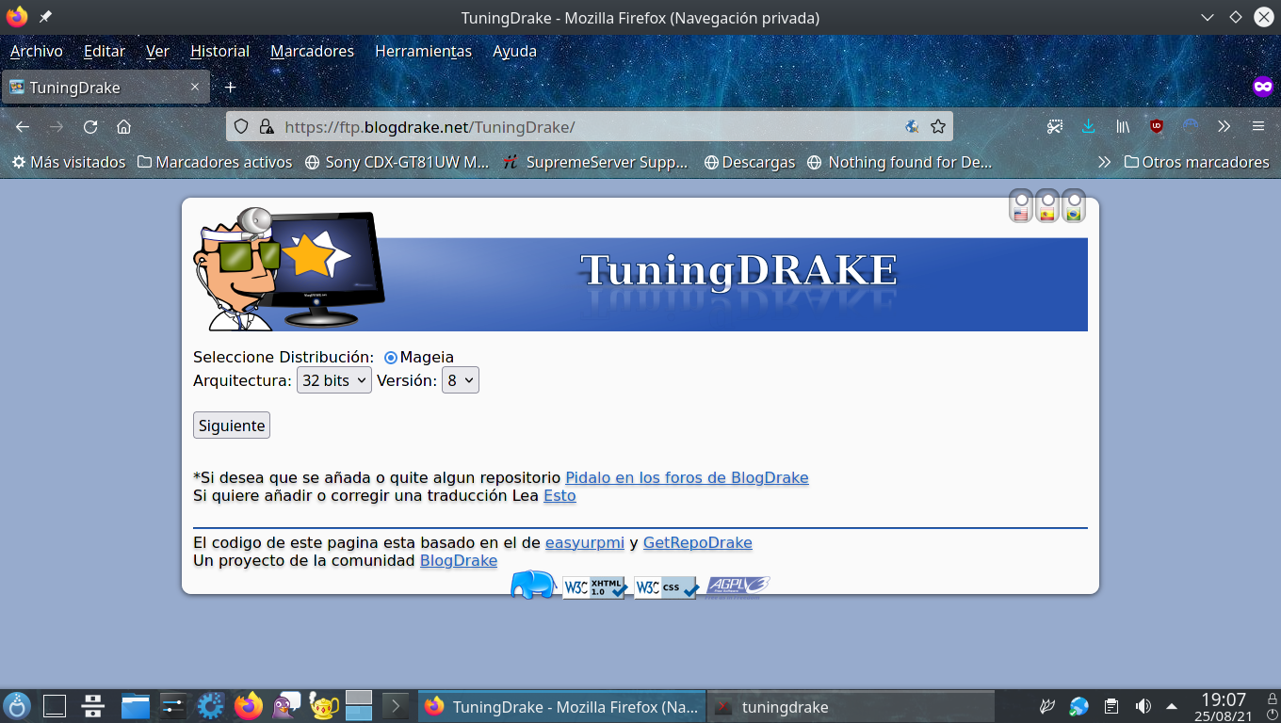
Task: Expand the toolbar overflow chevron
Action: (1224, 126)
